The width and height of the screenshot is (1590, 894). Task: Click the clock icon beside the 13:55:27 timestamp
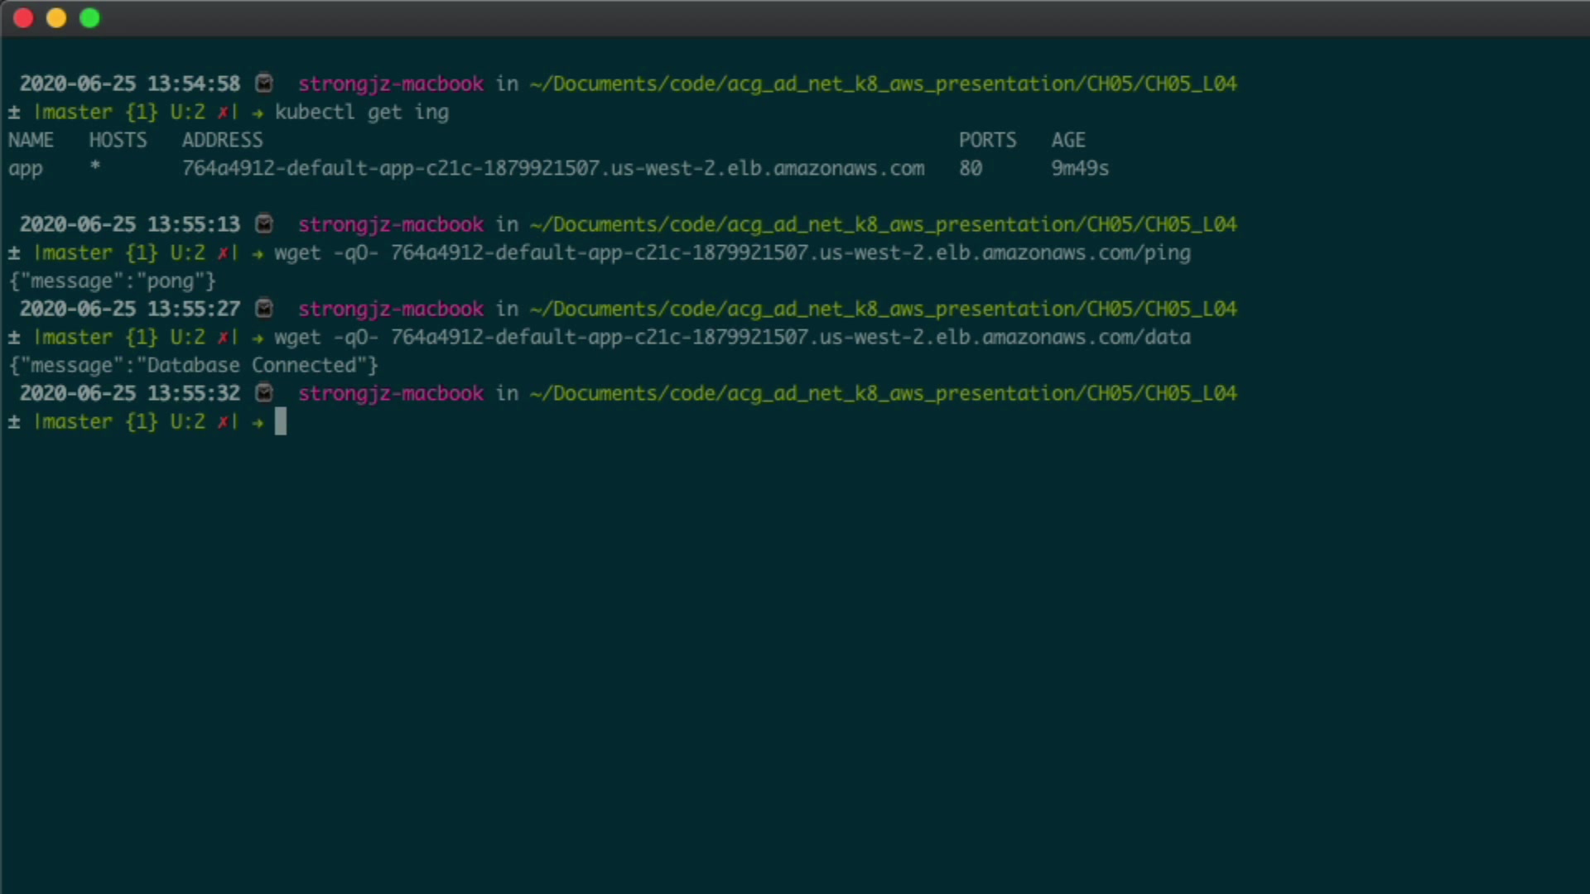[x=264, y=309]
